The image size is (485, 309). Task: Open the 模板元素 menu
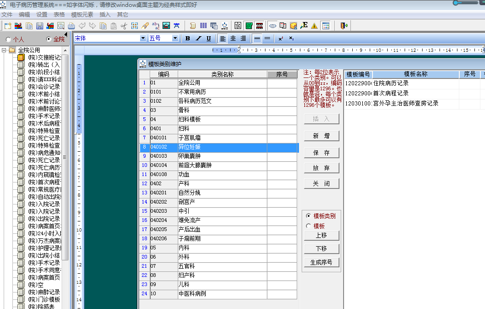click(x=82, y=14)
